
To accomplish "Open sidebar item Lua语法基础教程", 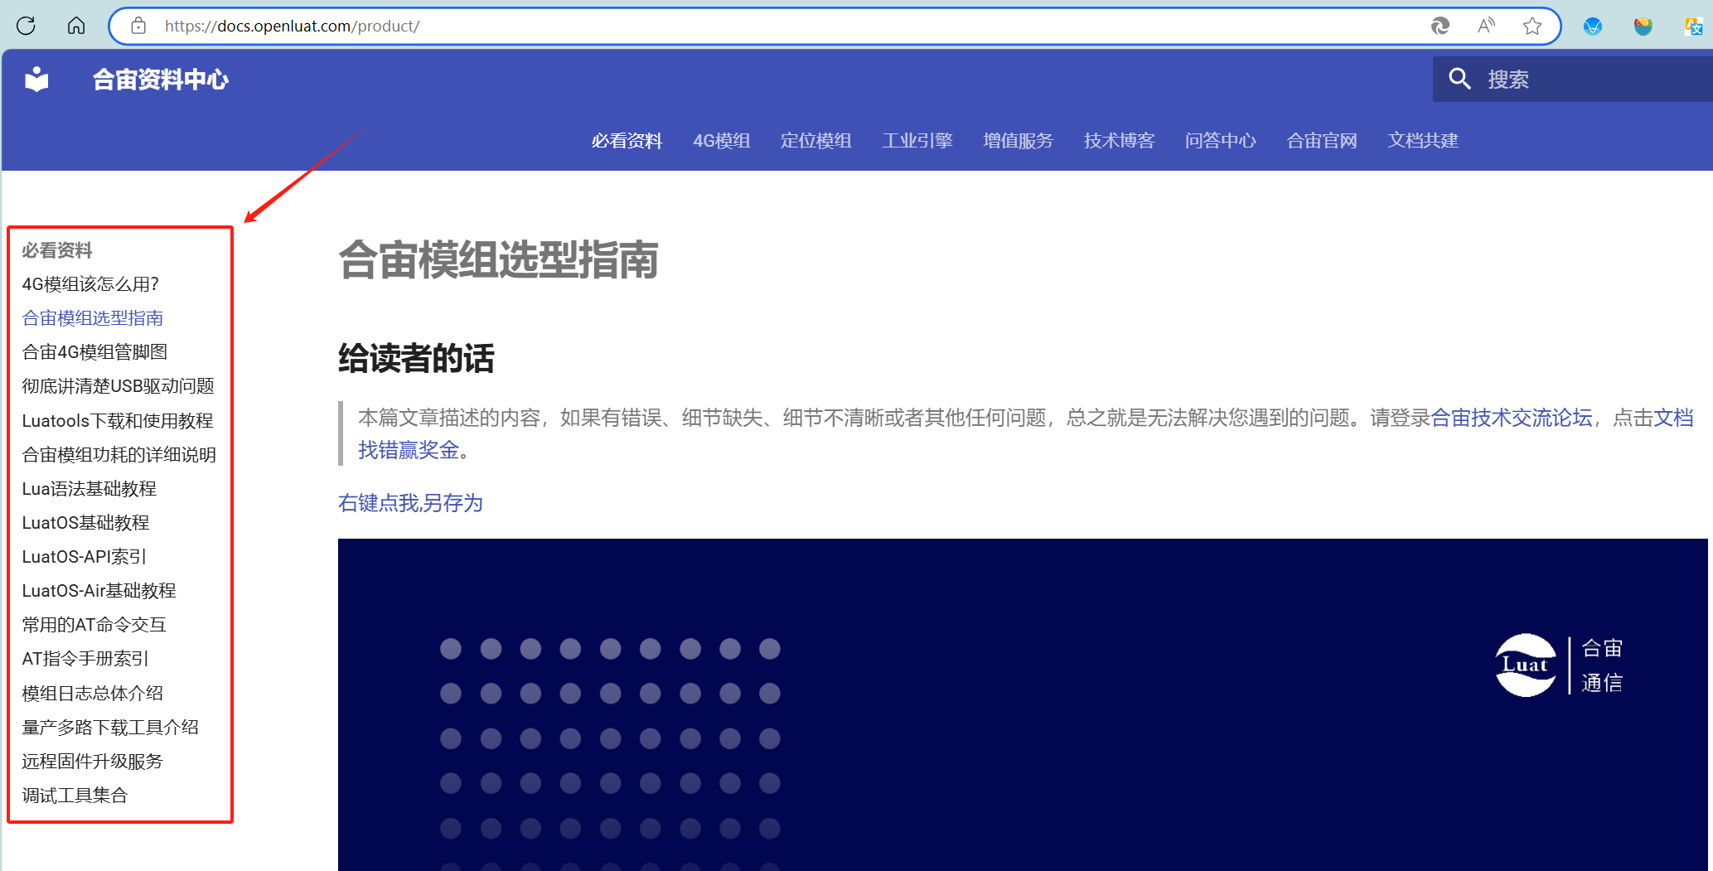I will click(90, 489).
